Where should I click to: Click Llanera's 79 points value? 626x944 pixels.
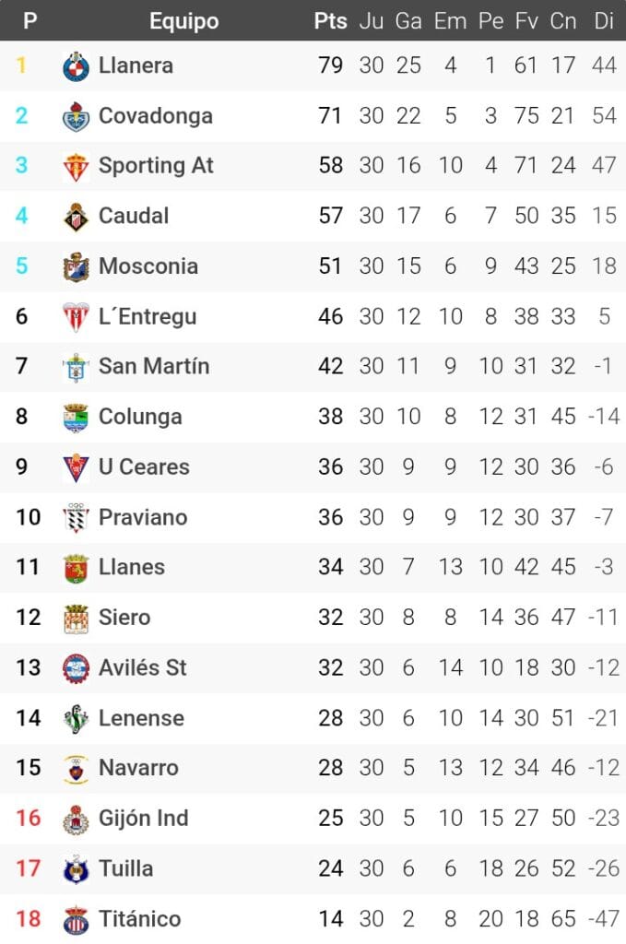tap(330, 66)
